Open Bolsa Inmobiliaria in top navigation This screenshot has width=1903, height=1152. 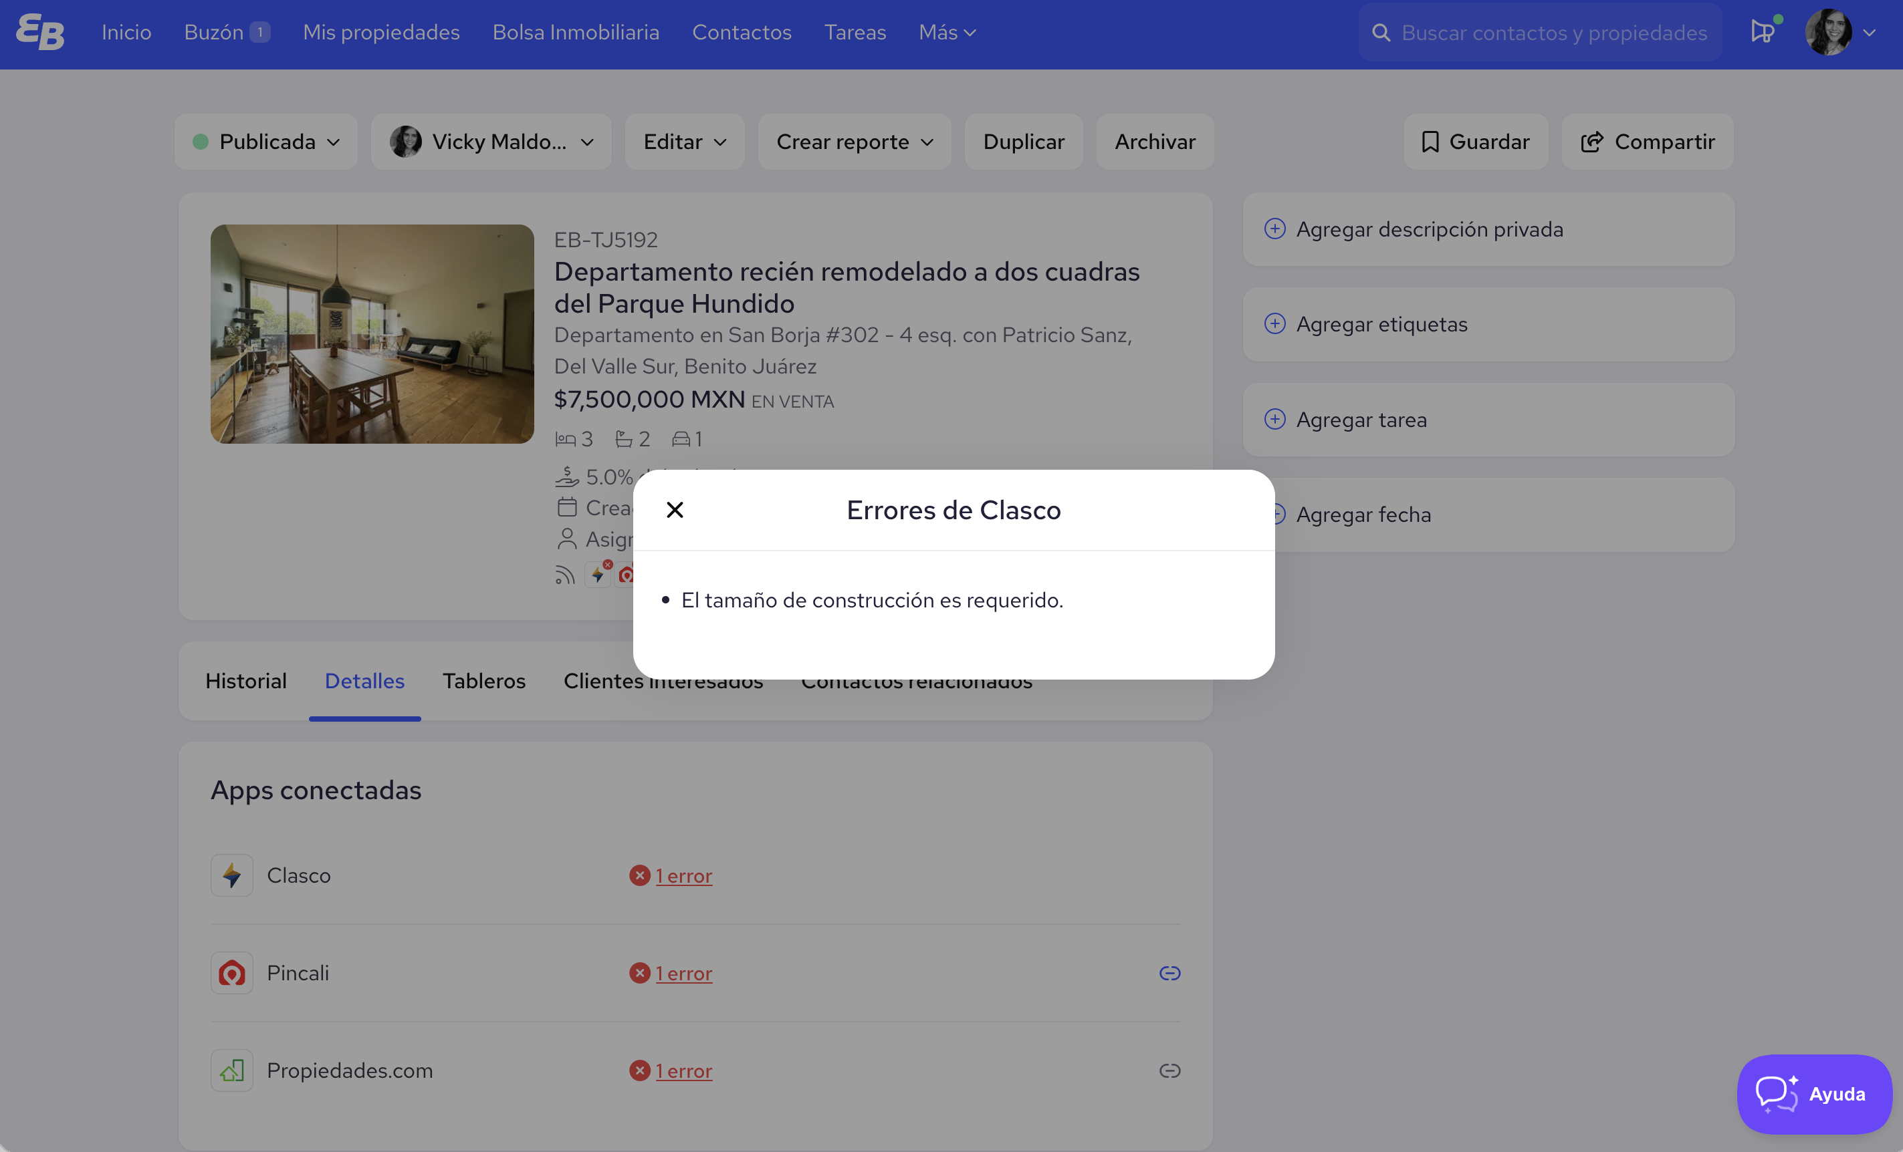tap(575, 32)
